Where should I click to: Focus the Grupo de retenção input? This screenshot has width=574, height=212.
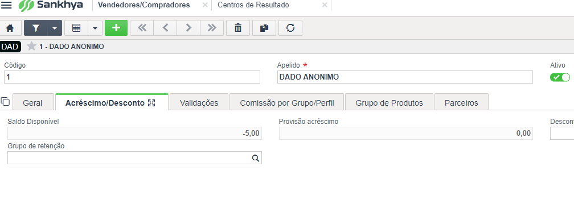click(135, 158)
